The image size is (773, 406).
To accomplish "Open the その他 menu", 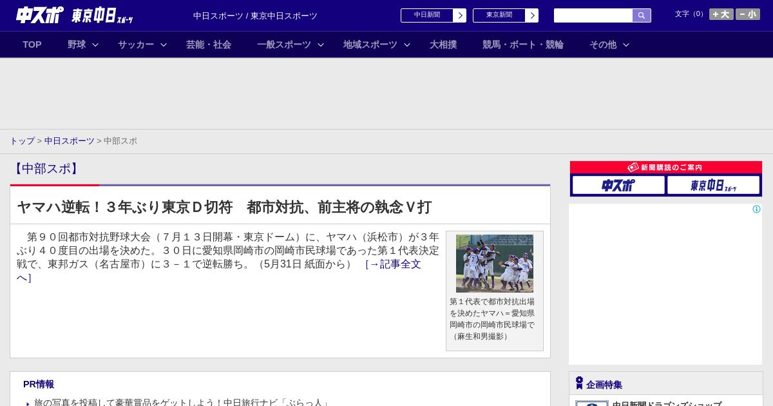I will pos(603,44).
